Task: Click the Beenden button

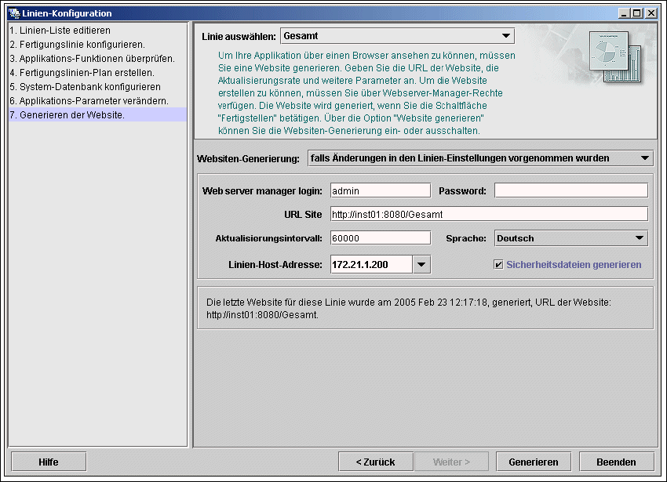Action: click(x=616, y=462)
